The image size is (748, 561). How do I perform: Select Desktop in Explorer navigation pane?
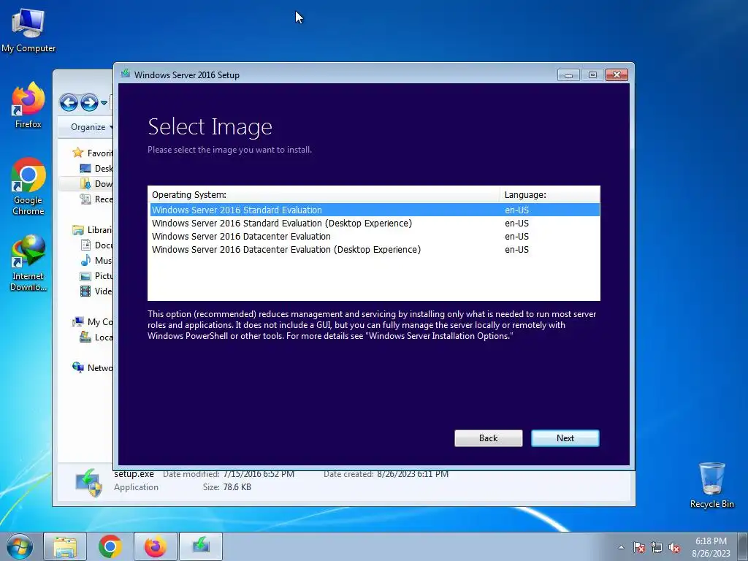pyautogui.click(x=96, y=169)
